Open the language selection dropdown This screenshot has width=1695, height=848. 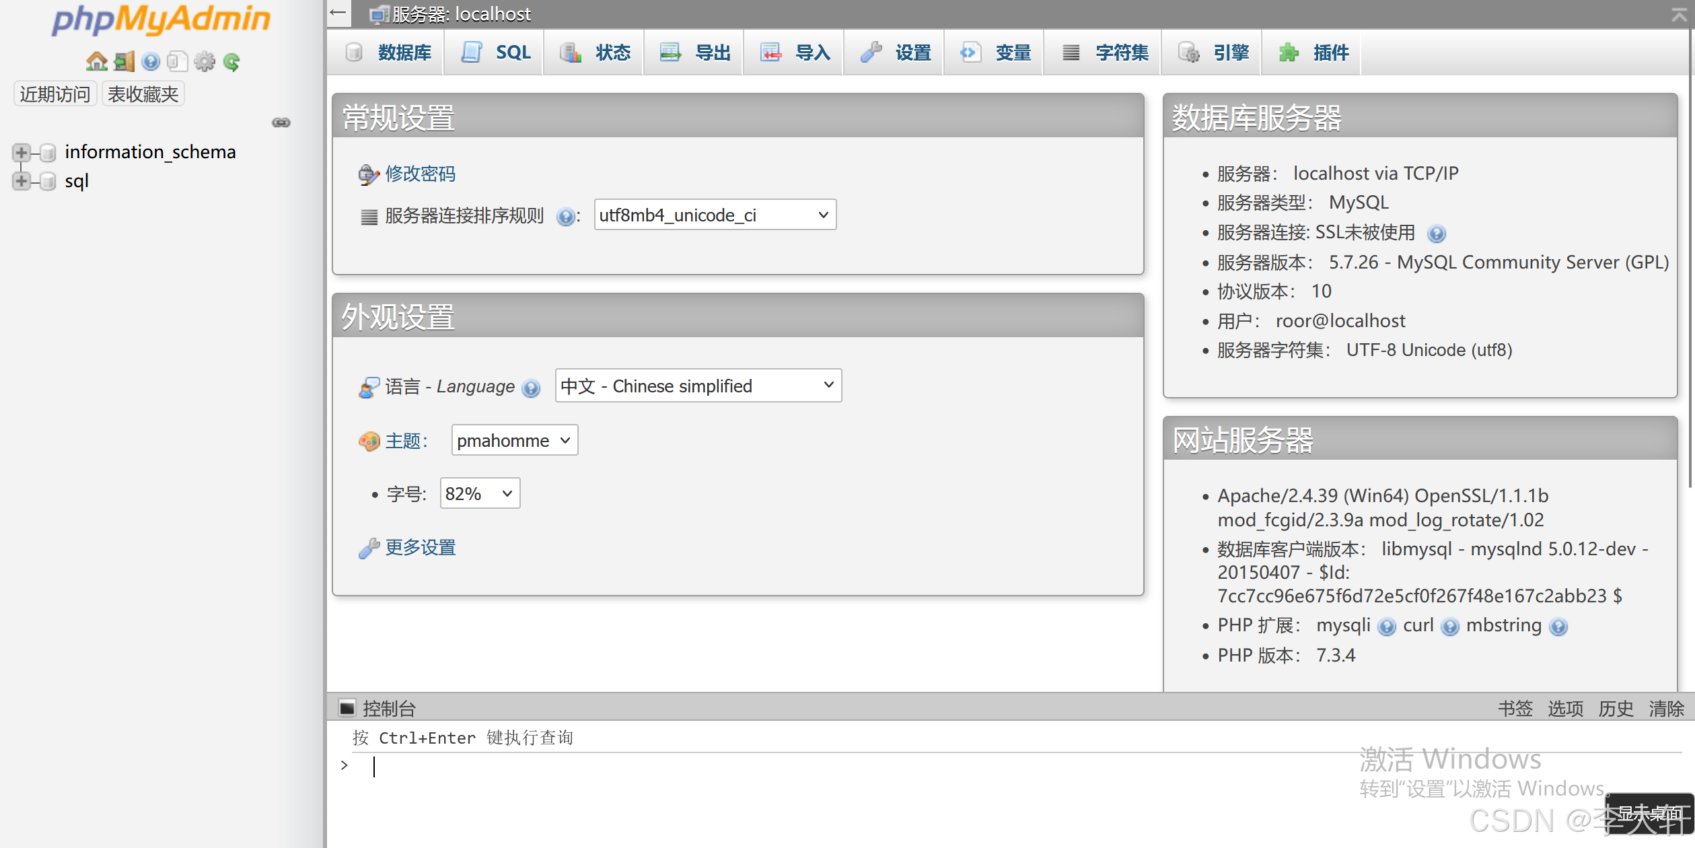click(x=698, y=386)
